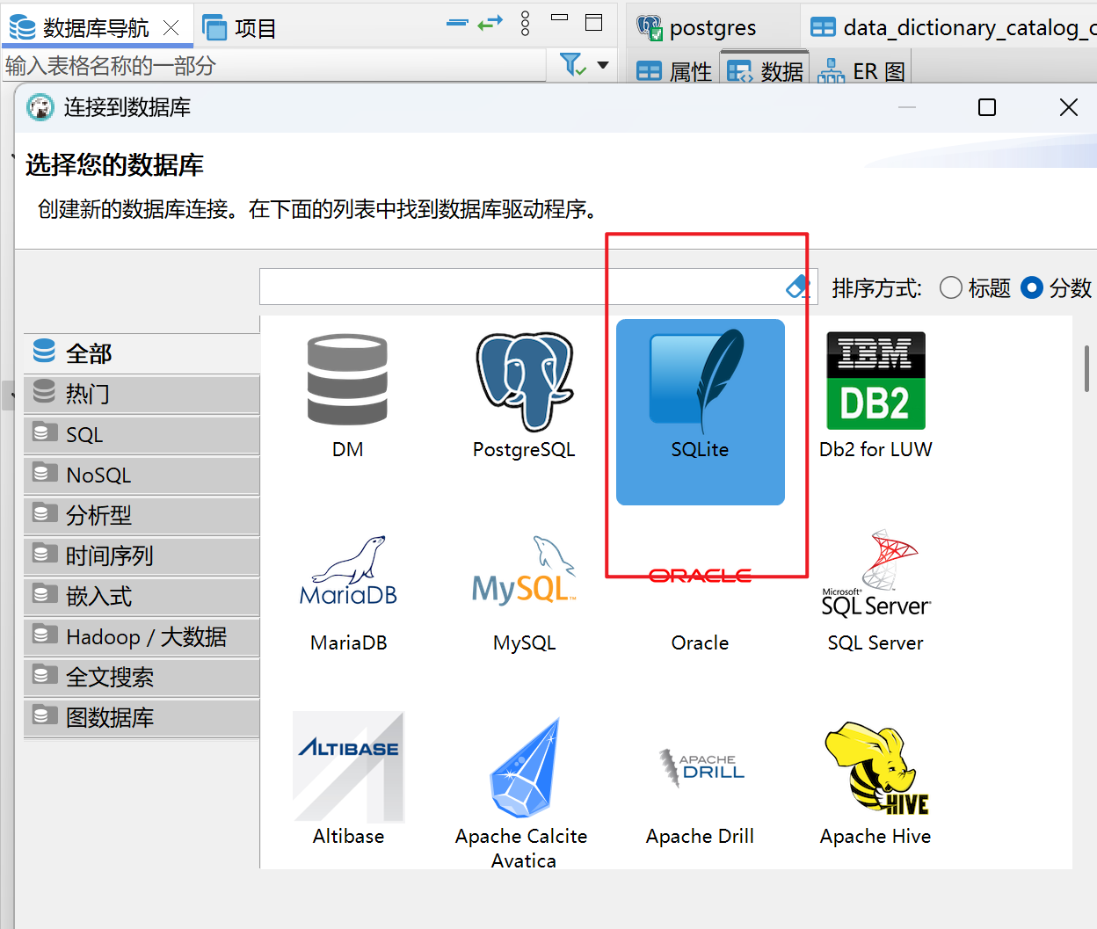
Task: Open the postgres editor tab
Action: [x=698, y=28]
